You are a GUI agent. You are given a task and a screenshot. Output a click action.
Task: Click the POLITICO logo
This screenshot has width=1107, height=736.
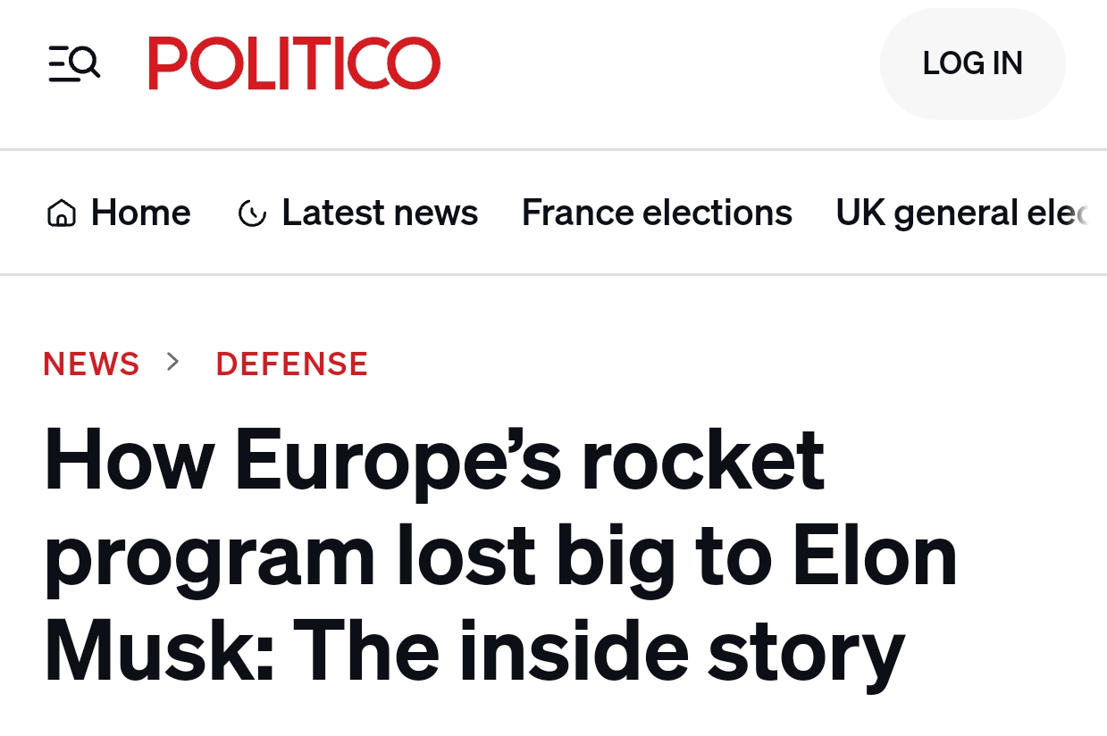click(x=294, y=63)
